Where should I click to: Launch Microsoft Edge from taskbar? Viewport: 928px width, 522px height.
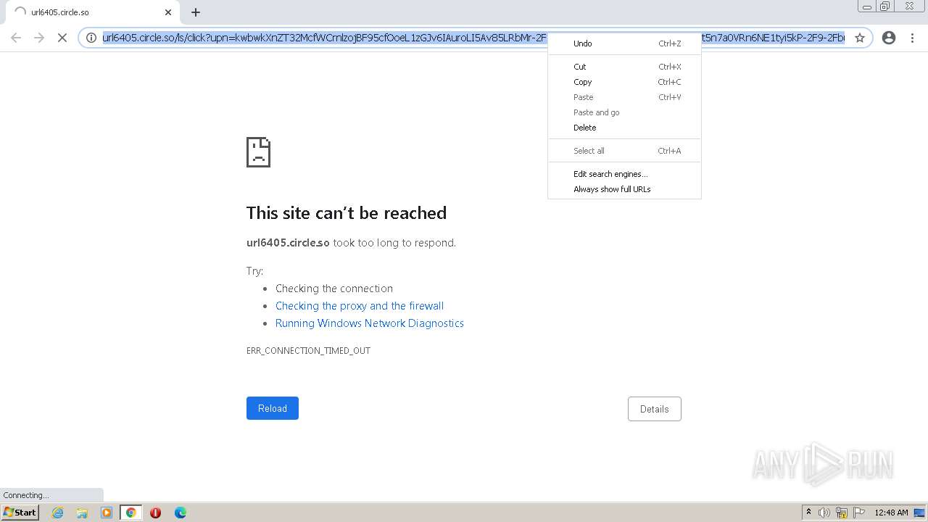[181, 513]
